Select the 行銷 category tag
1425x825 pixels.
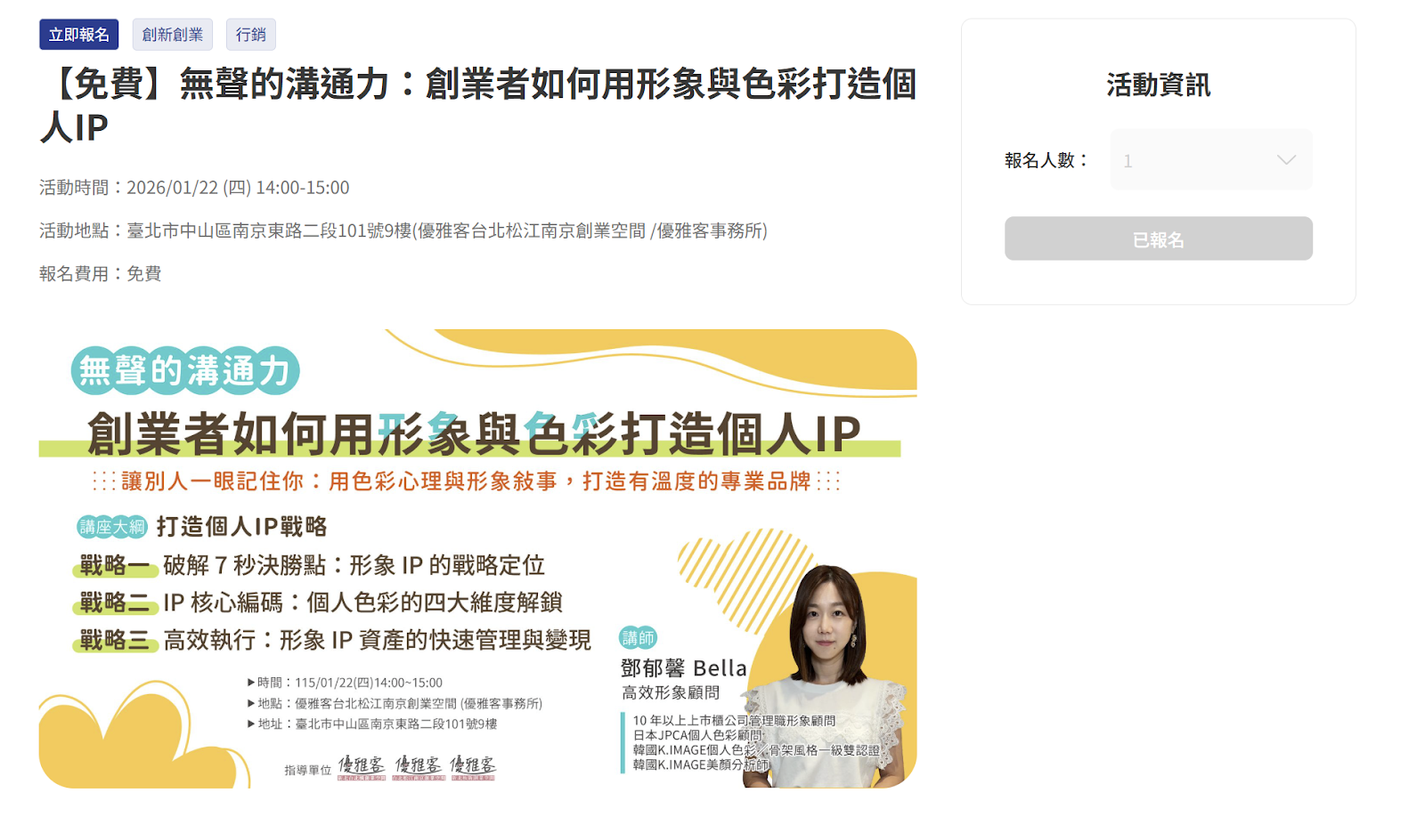(251, 35)
